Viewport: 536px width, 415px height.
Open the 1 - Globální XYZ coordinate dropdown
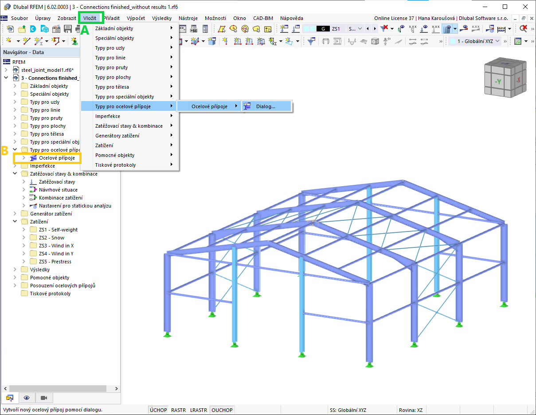click(498, 41)
